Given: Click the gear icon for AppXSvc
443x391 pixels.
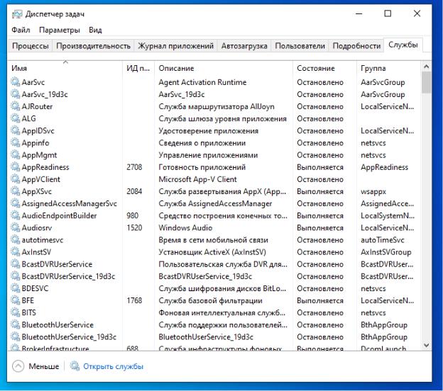Looking at the screenshot, I should (x=15, y=191).
